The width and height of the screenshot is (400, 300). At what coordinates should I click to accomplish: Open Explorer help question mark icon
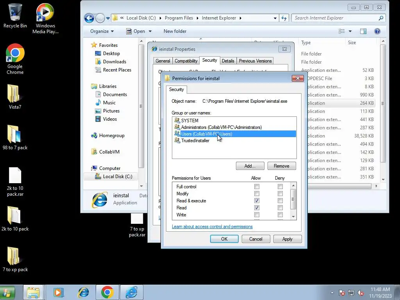click(x=377, y=31)
